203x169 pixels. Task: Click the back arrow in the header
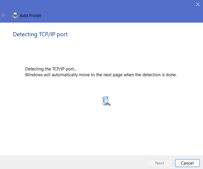[4, 15]
